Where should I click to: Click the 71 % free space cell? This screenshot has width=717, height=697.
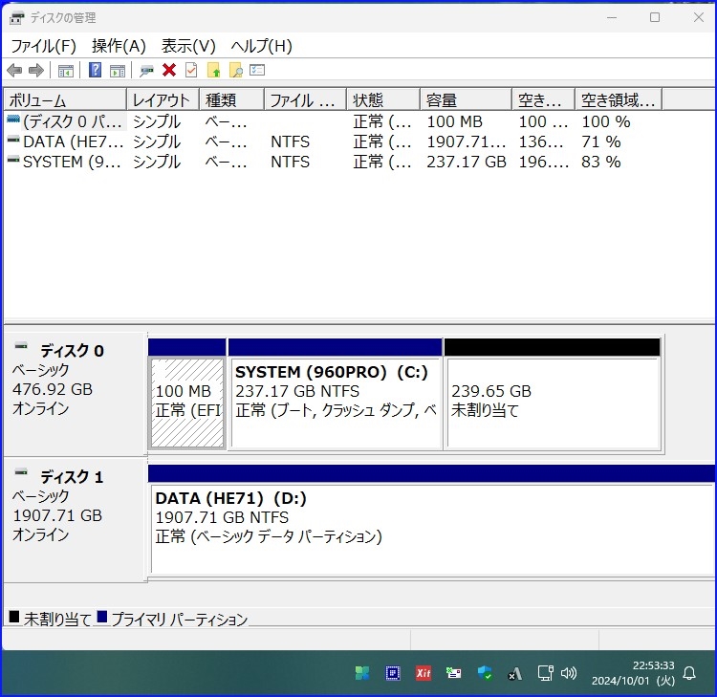click(601, 142)
